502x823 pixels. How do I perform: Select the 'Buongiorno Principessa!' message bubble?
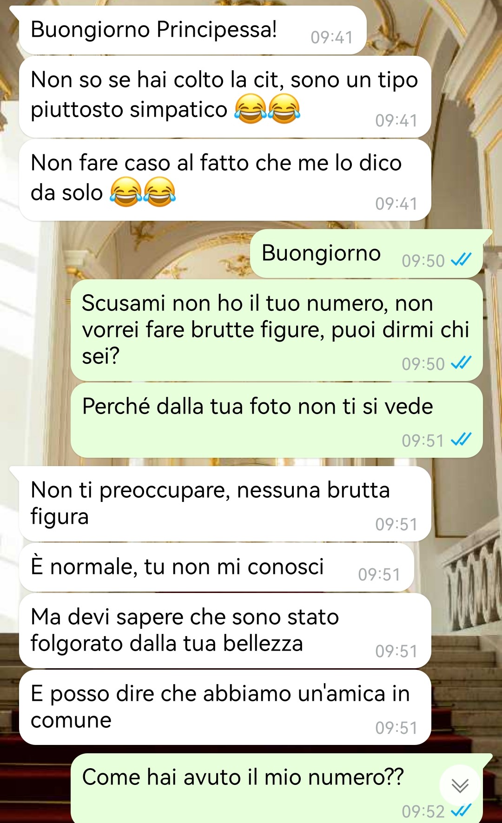click(192, 30)
